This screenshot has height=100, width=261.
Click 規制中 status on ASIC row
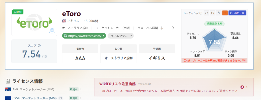[x=74, y=89]
